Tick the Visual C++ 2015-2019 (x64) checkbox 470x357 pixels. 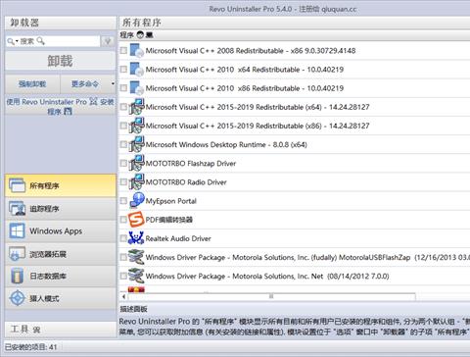coord(123,107)
